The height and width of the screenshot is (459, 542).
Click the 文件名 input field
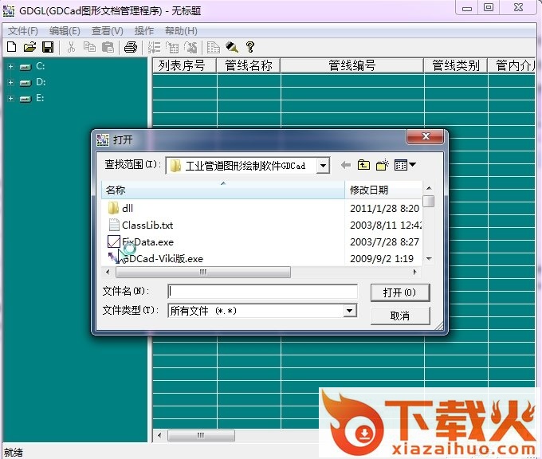click(x=262, y=292)
